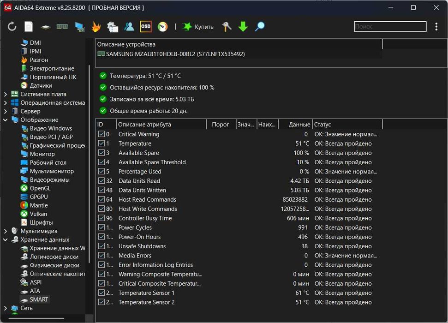Sort by the Порог column header
The image size is (448, 323).
click(221, 124)
